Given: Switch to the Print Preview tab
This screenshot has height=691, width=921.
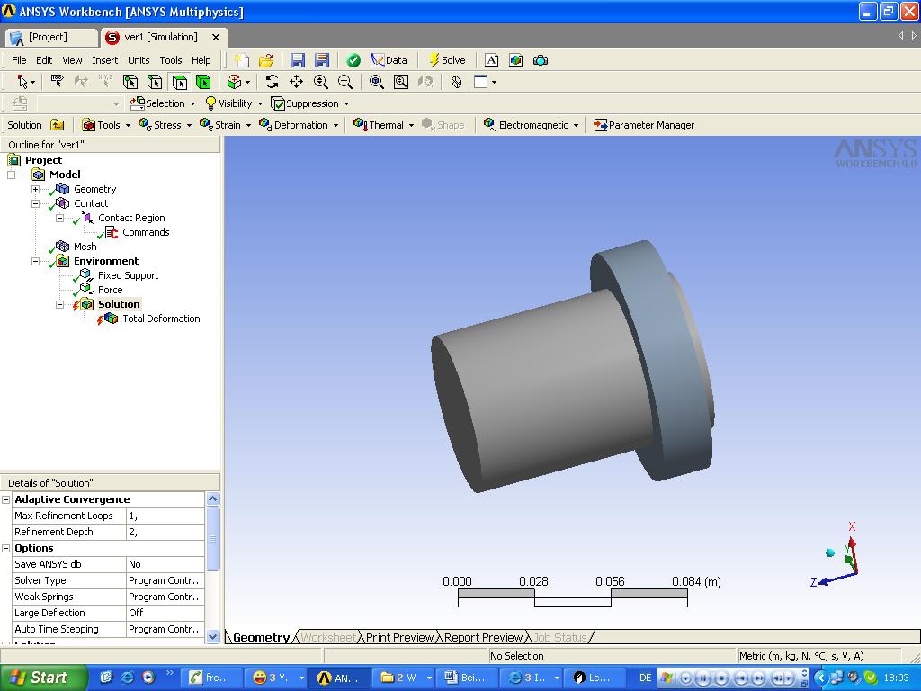Looking at the screenshot, I should [x=399, y=637].
